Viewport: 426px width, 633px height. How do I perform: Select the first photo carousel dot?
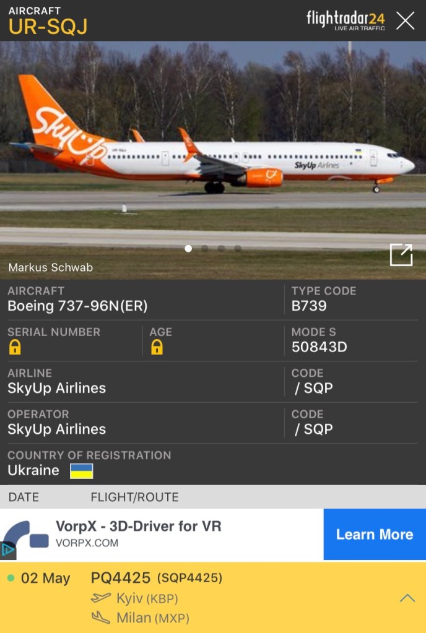[188, 249]
